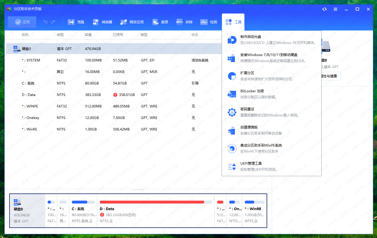Click the undo arrow on toolbar
This screenshot has width=377, height=238.
46,22
